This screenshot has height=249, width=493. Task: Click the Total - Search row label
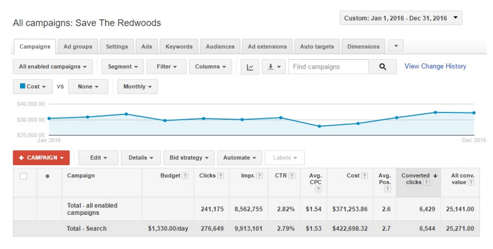coord(87,229)
